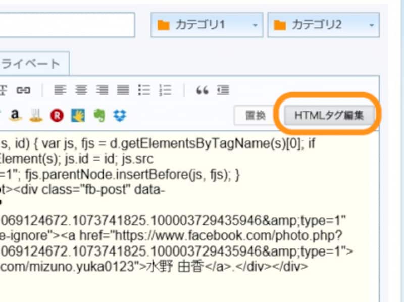Select the align right icon

[x=103, y=89]
